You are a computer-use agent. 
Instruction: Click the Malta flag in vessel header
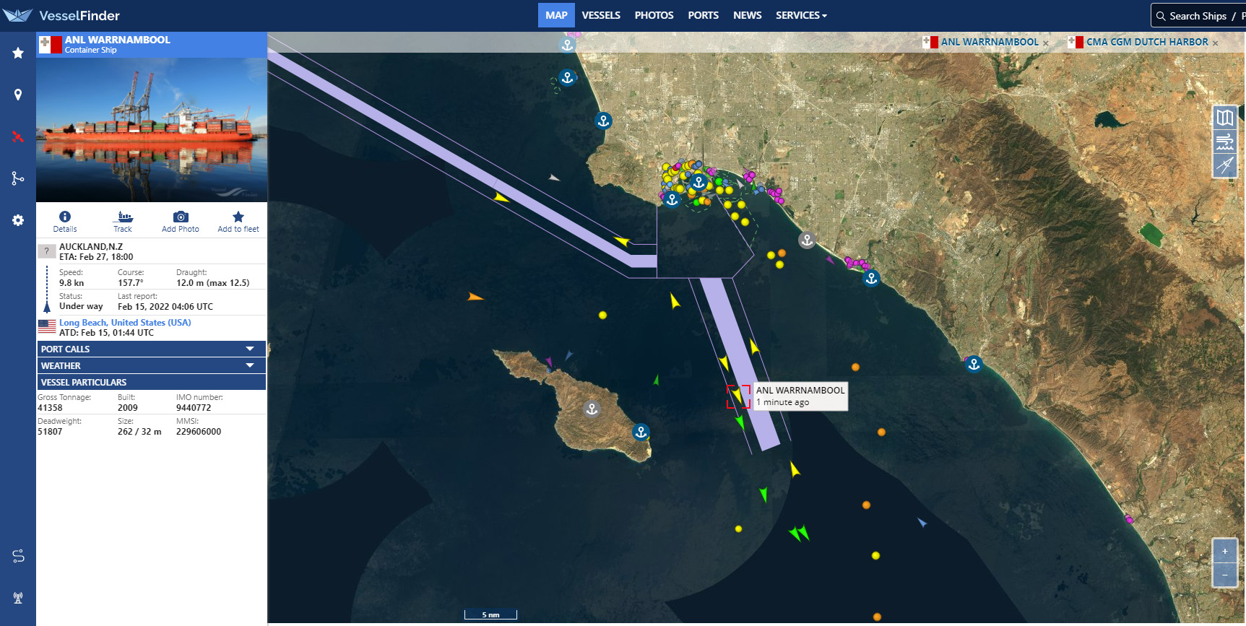[51, 45]
